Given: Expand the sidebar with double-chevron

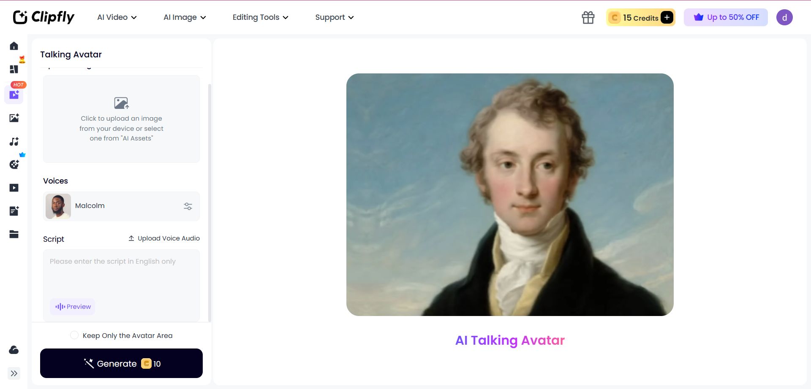Looking at the screenshot, I should pos(14,373).
